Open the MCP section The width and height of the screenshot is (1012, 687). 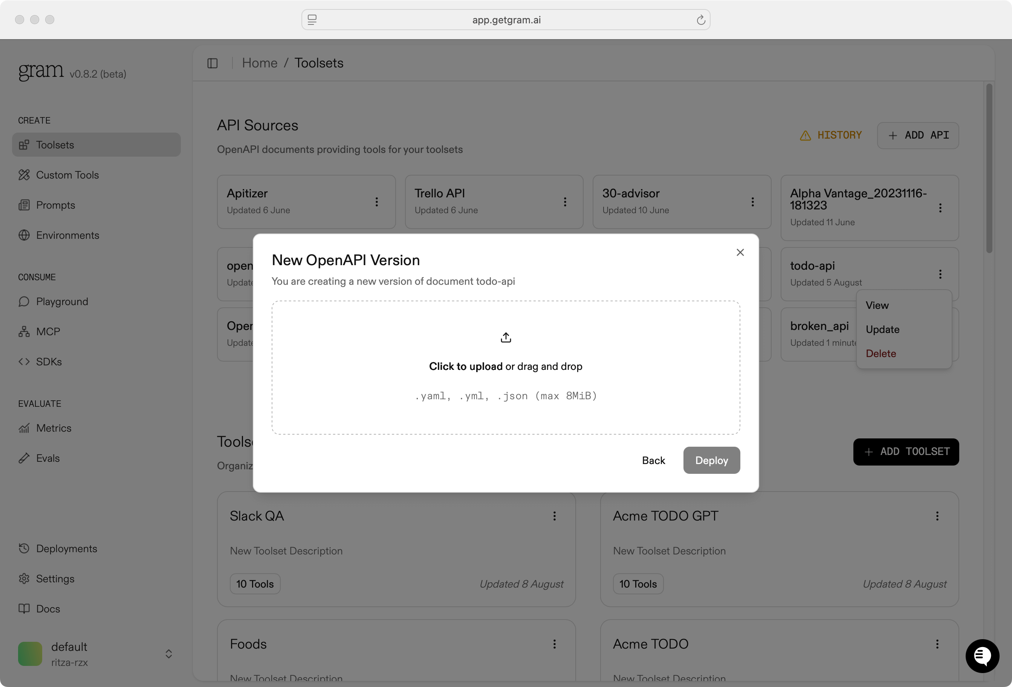[x=47, y=331]
